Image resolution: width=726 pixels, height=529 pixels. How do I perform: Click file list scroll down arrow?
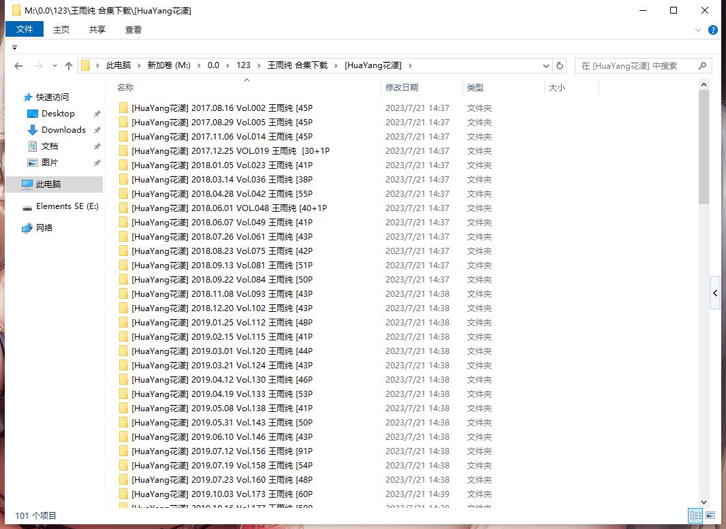704,502
